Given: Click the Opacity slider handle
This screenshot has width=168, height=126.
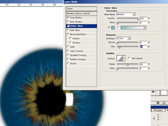Looking at the screenshot, I should click(x=138, y=19).
